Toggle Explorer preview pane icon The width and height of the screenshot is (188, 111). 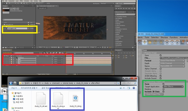(129, 88)
